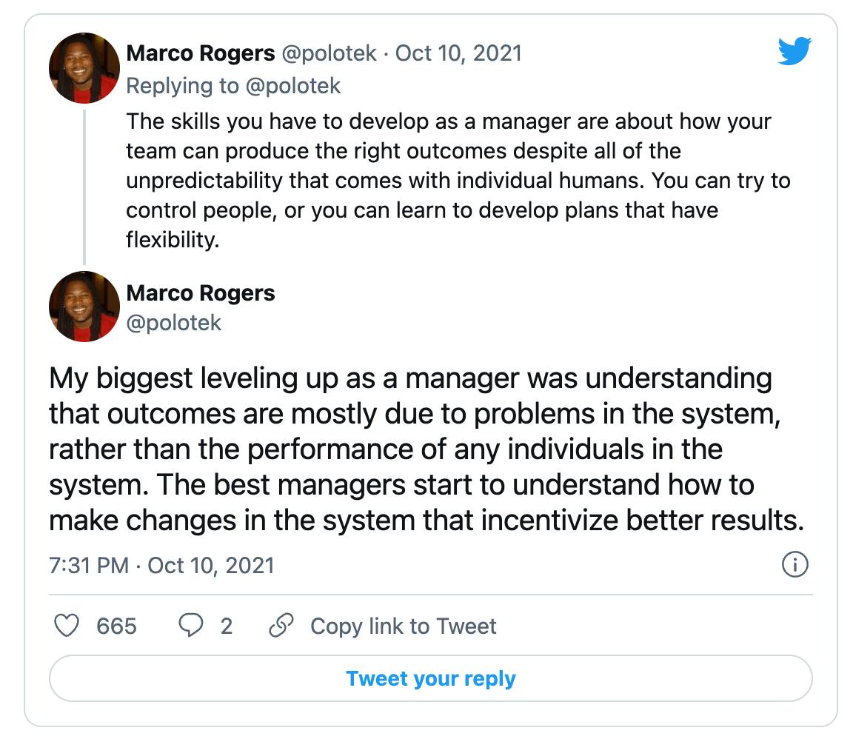The height and width of the screenshot is (739, 853).
Task: Click @polotek handle beside Oct 10, 2021
Action: tap(329, 53)
